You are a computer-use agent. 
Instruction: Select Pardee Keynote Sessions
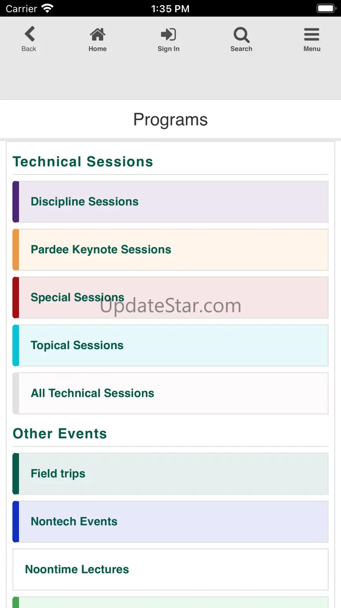pos(101,249)
